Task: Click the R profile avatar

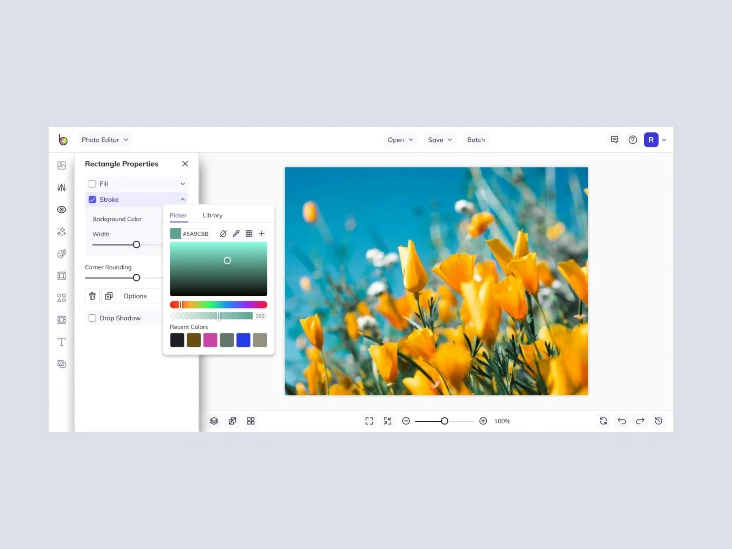Action: click(651, 140)
